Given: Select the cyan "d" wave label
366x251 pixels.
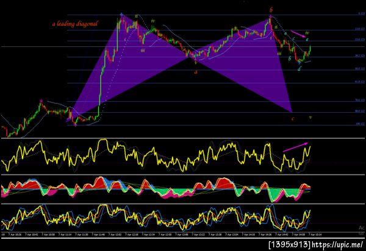Looking at the screenshot, I should click(300, 68).
